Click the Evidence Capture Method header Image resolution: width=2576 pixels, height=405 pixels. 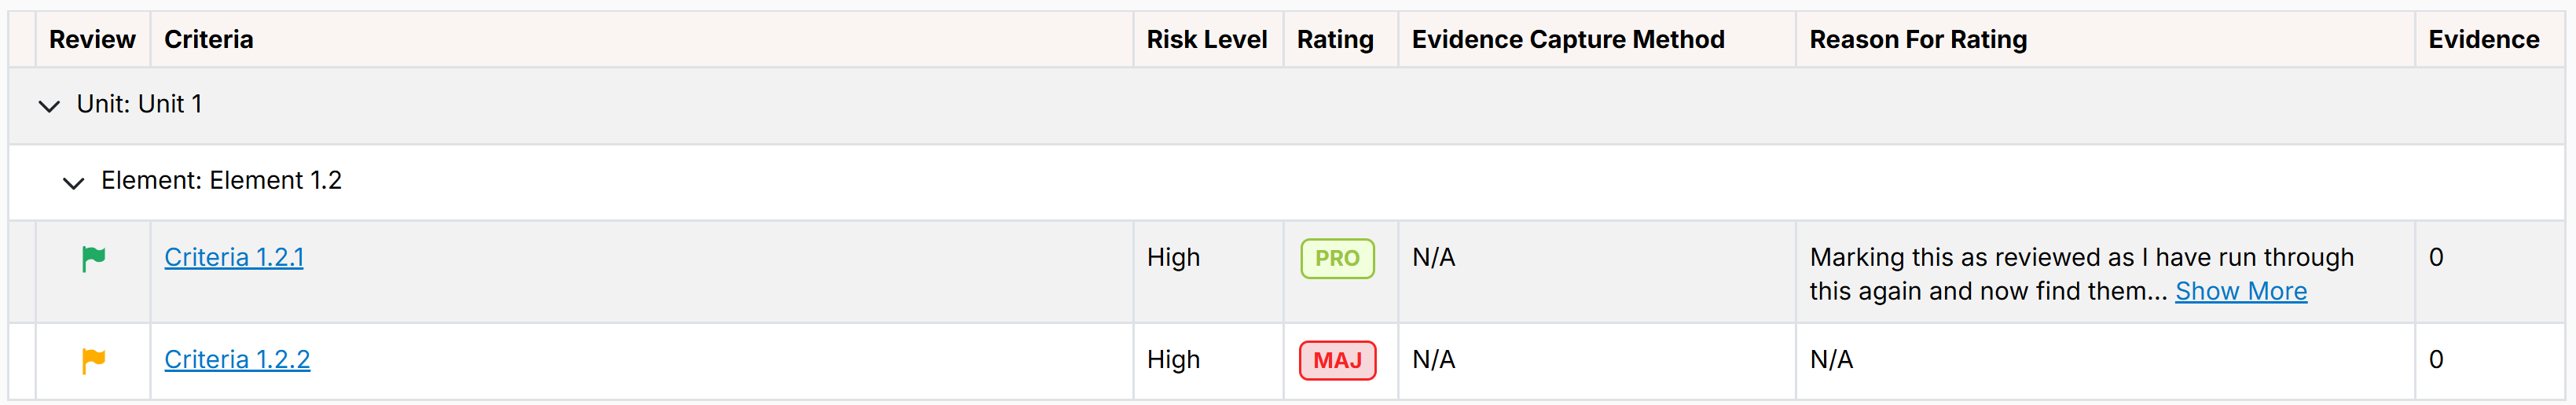coord(1568,39)
